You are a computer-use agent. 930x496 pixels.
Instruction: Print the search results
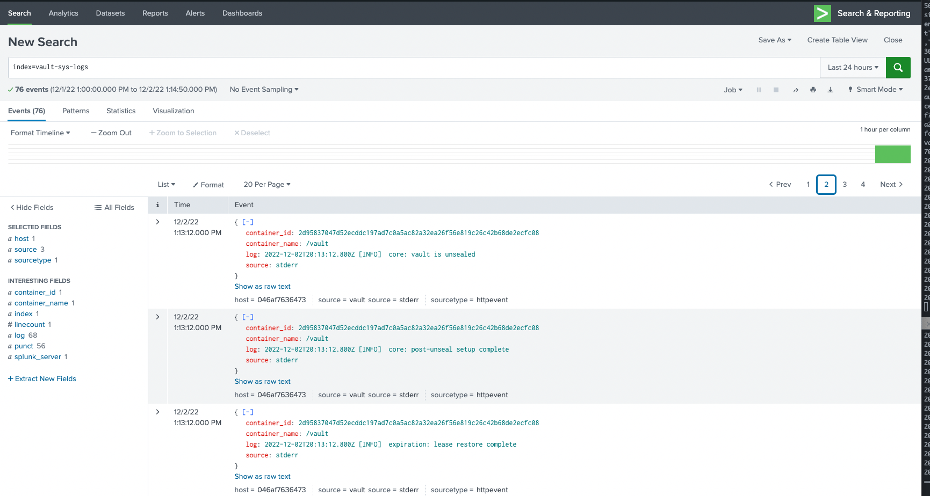[x=813, y=90]
